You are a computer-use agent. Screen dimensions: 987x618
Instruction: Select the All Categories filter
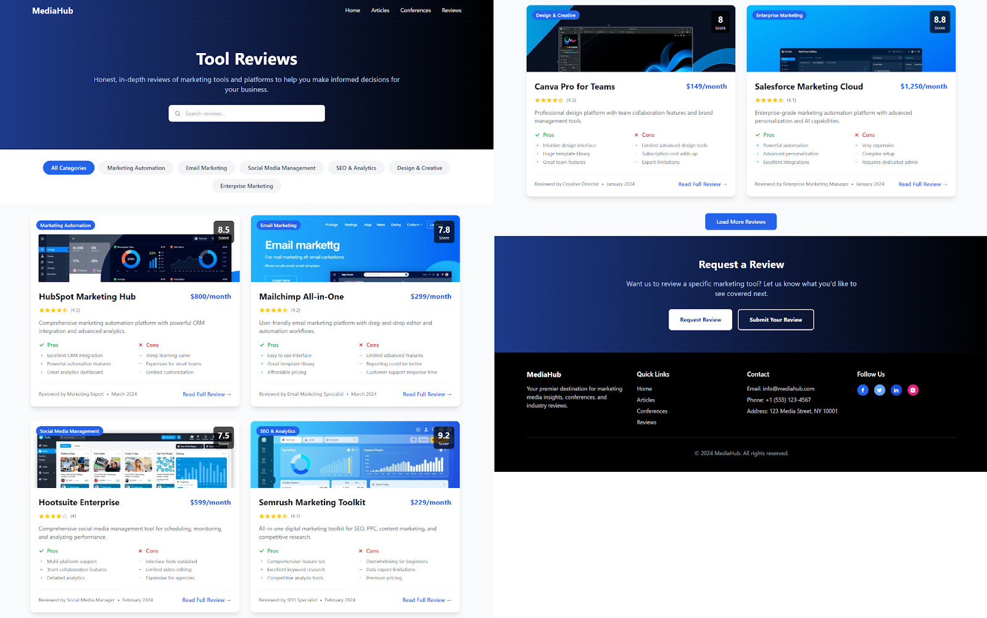pos(68,168)
